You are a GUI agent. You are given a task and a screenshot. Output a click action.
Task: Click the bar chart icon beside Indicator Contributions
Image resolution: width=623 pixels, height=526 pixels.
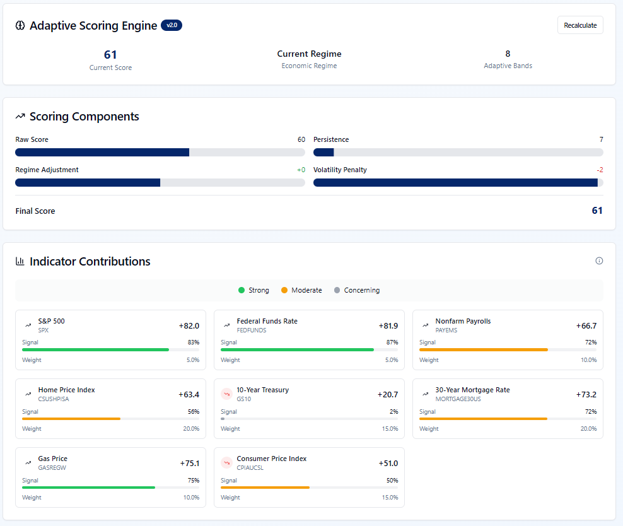(x=20, y=261)
